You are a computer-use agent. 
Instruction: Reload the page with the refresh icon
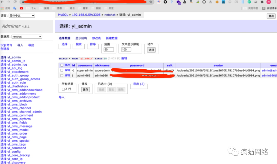[15, 2]
